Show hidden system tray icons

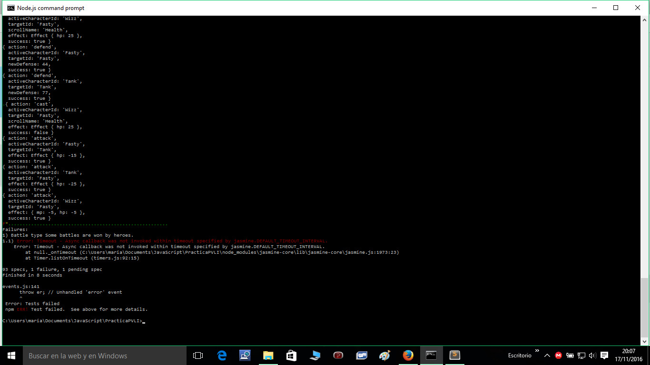[547, 355]
